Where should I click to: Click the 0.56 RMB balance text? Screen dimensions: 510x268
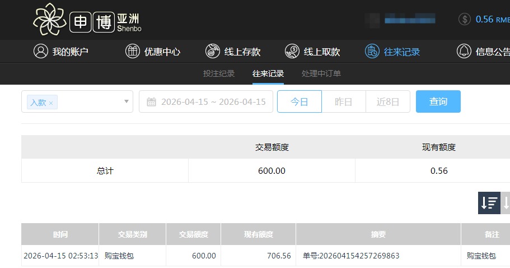(493, 19)
